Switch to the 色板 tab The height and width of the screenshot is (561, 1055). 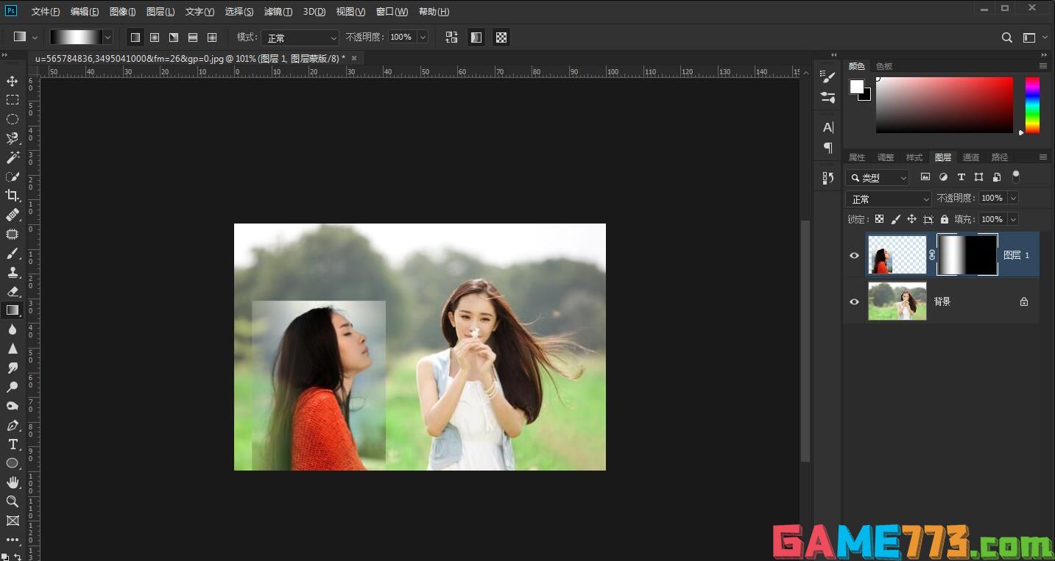point(884,66)
